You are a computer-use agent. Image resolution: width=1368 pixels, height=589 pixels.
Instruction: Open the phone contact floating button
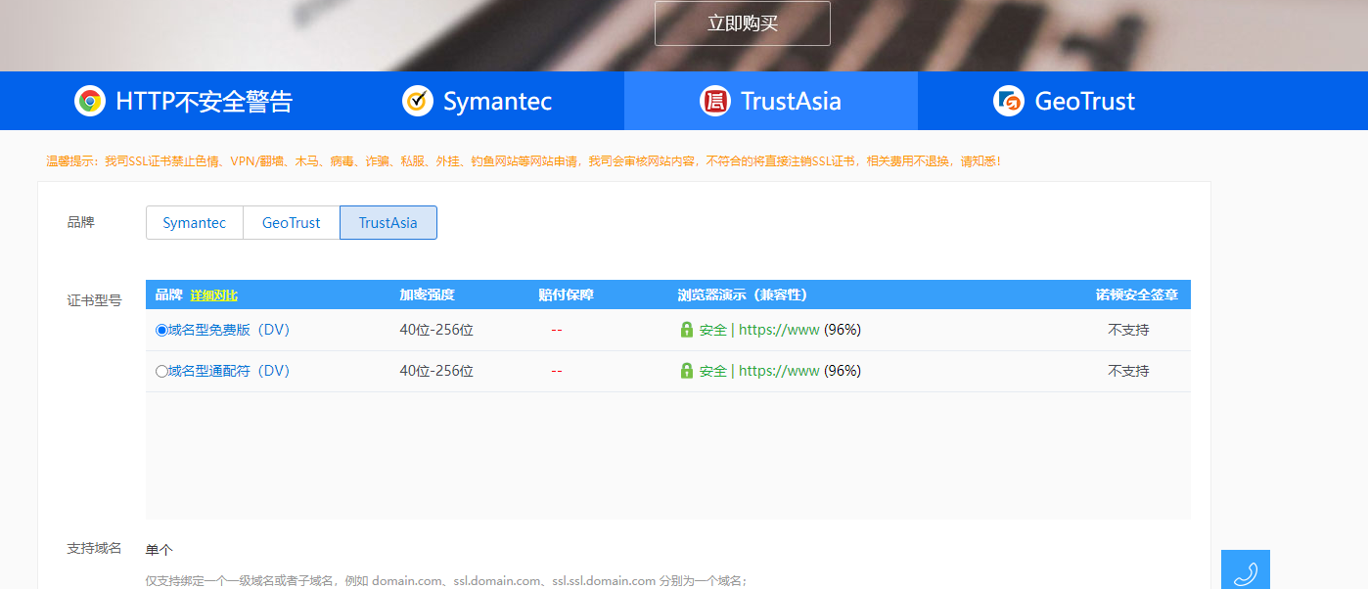click(1246, 569)
